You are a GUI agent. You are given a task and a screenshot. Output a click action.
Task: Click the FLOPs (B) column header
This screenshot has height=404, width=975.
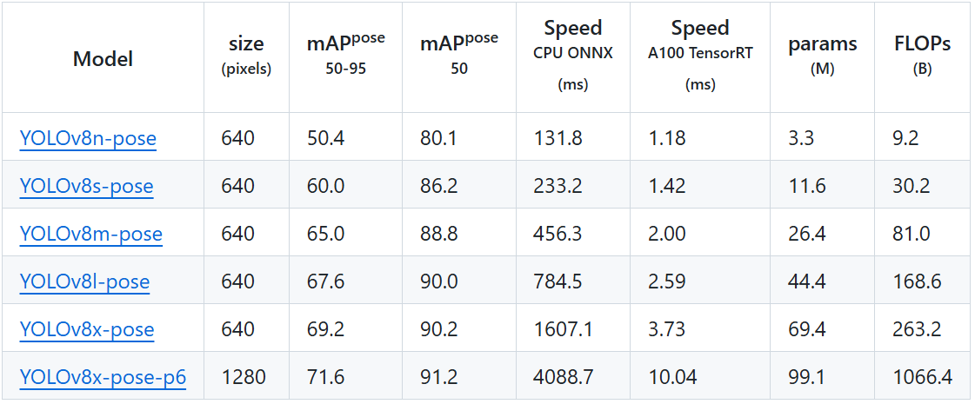tap(922, 56)
